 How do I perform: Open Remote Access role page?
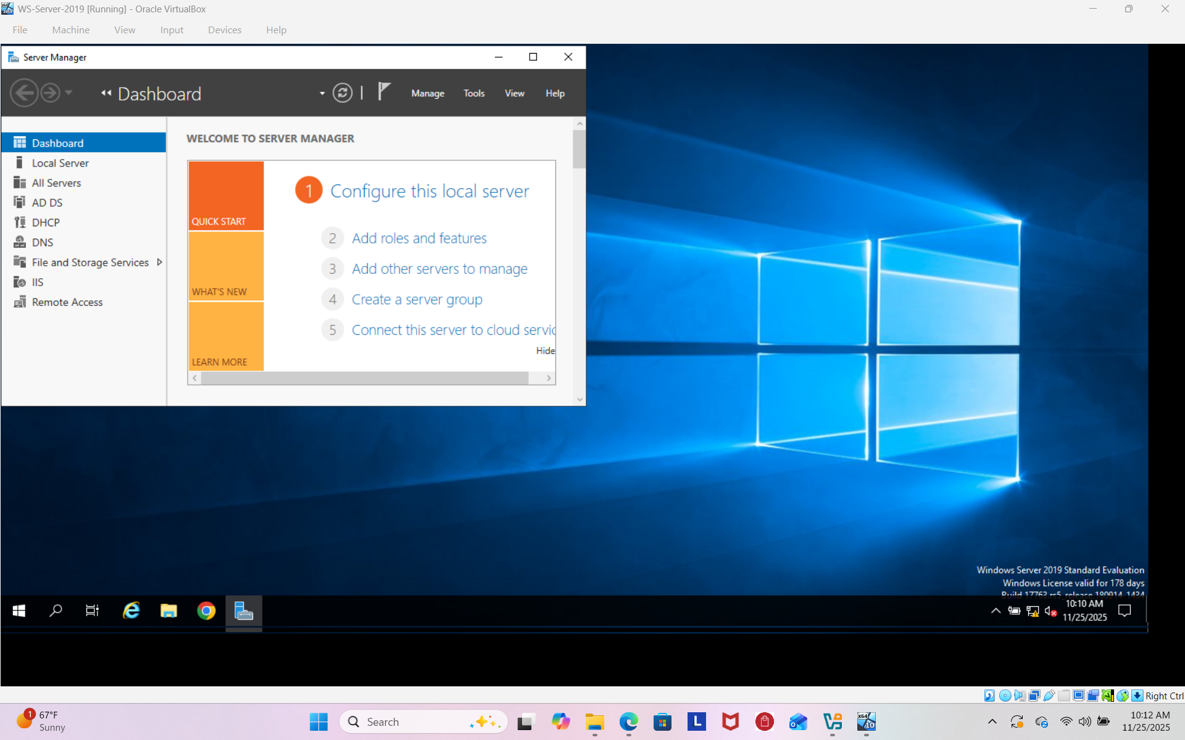67,302
